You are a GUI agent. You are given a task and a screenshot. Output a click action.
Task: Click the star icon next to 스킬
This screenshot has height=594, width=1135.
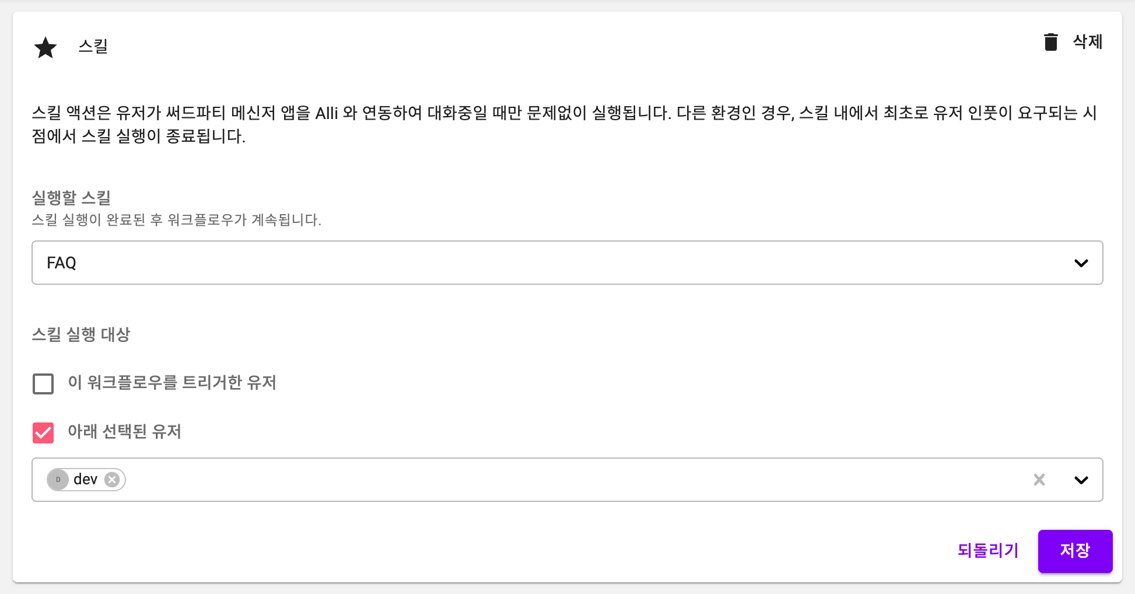[45, 47]
